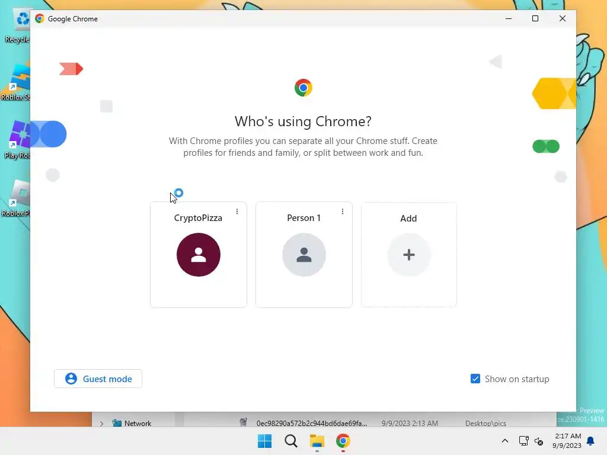607x455 pixels.
Task: Open the notification bell in the taskbar
Action: click(590, 441)
